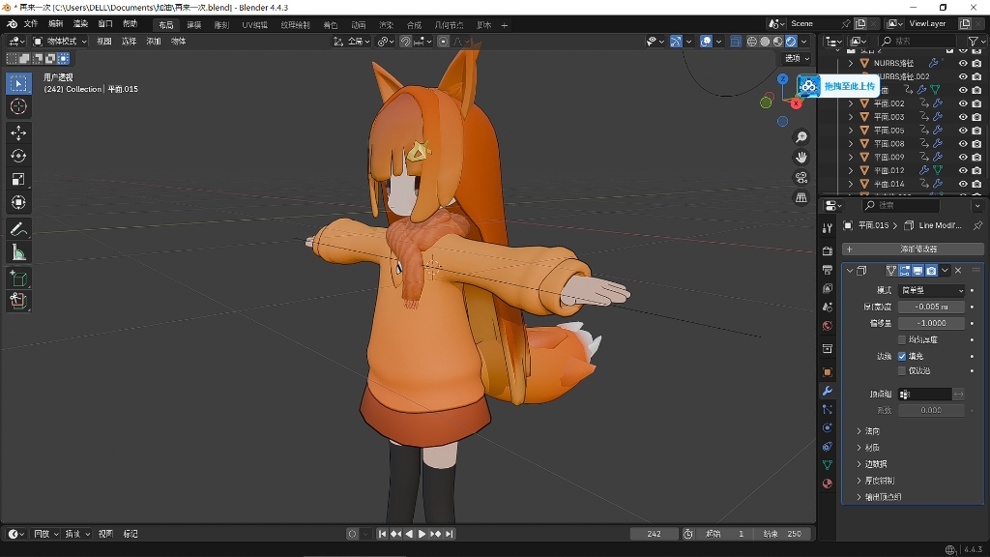Uncheck the 填充 checkbox

tap(902, 356)
